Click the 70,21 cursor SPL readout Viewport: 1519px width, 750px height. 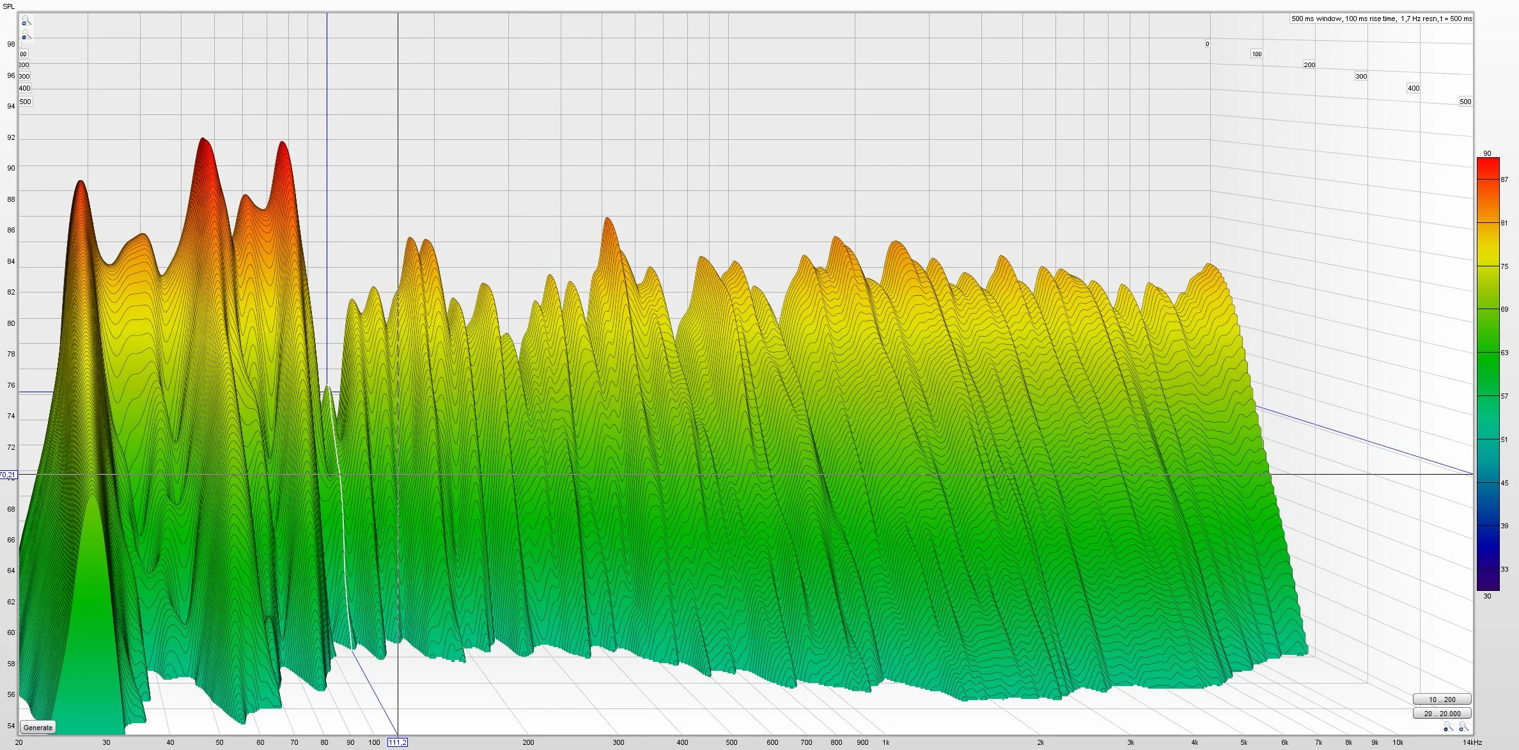coord(8,475)
